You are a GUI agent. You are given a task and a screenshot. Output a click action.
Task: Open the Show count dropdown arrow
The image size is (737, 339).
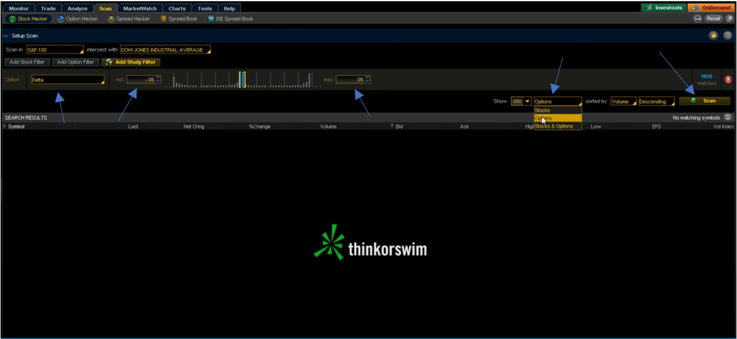[528, 101]
